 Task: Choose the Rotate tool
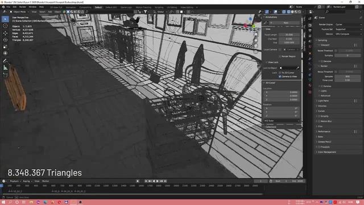tap(5, 40)
